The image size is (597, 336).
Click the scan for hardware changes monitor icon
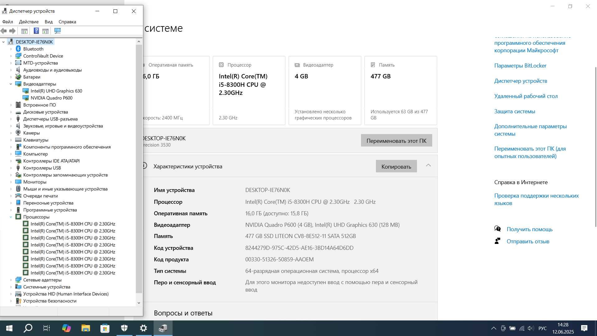click(x=58, y=31)
